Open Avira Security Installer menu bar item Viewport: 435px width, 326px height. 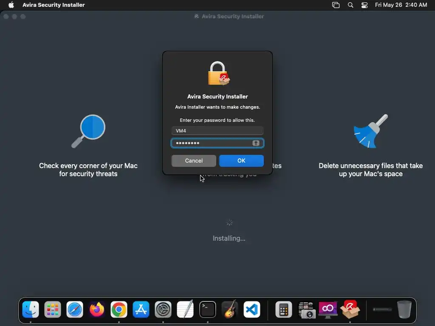point(54,5)
